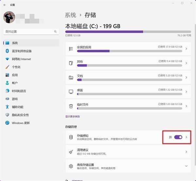Click the Wi-Fi icon for 网络和 Internet

[x=7, y=59]
